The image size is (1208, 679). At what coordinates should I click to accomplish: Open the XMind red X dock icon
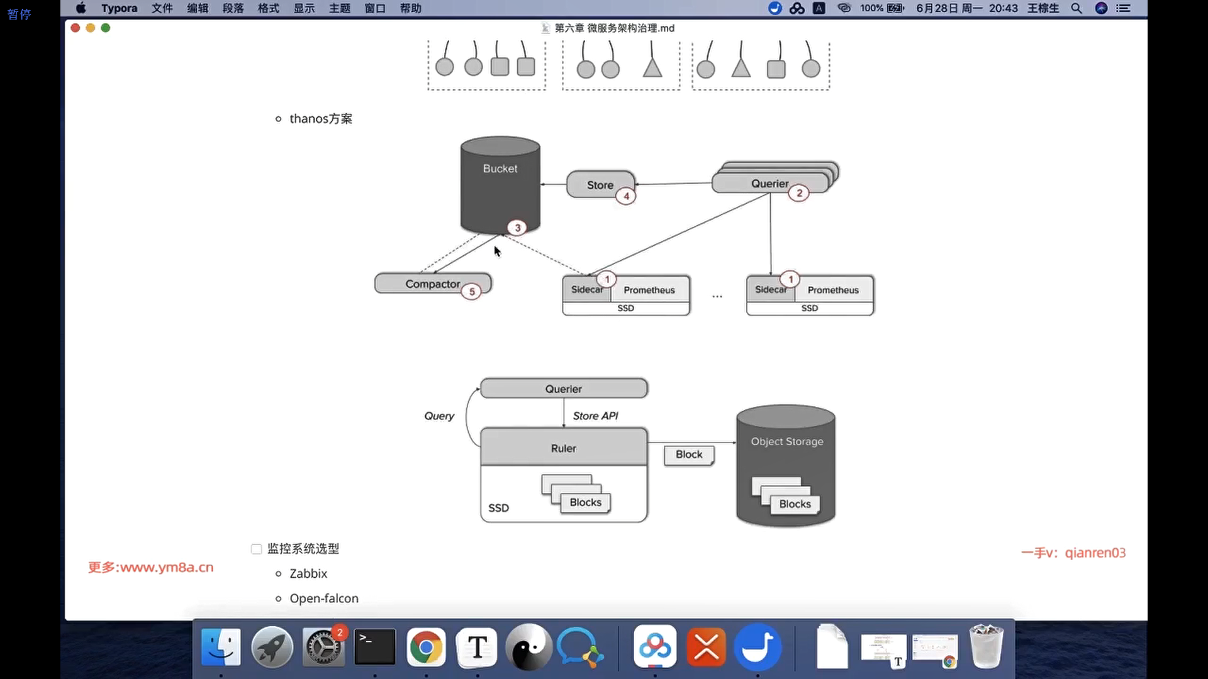tap(706, 647)
